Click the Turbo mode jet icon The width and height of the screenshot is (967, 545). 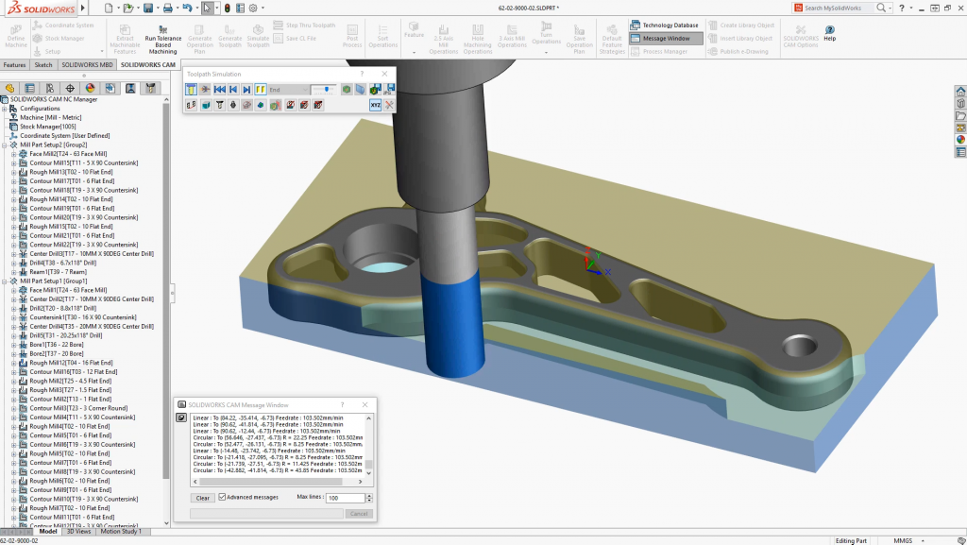pos(205,90)
